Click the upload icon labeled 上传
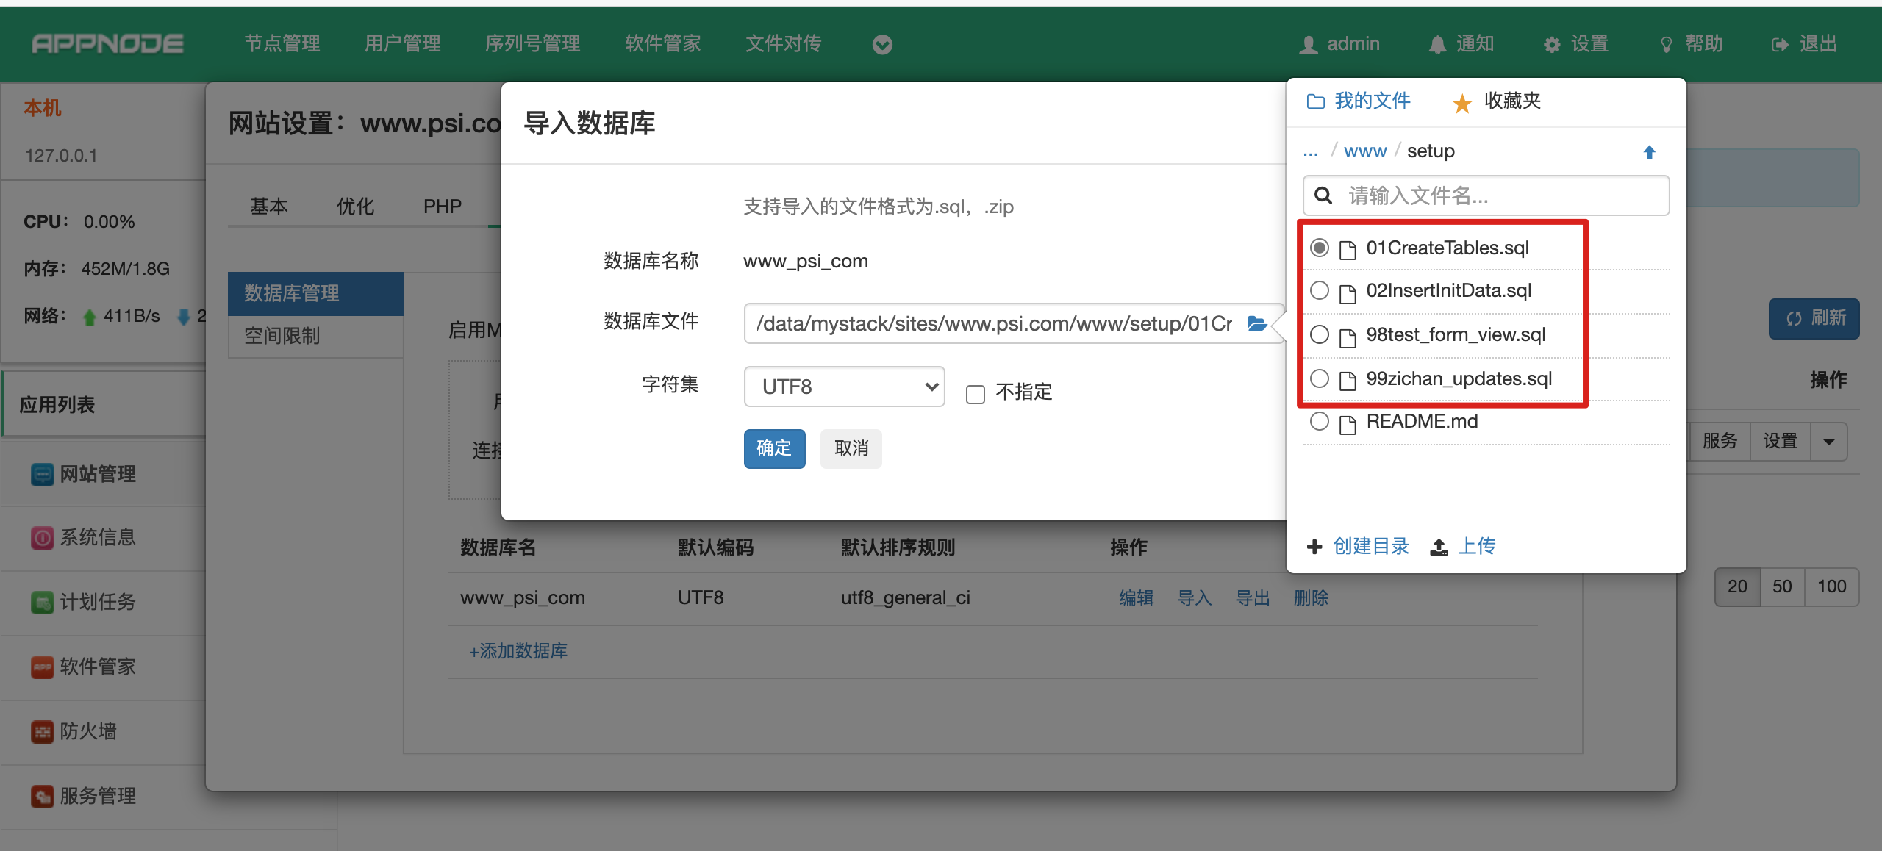 coord(1439,547)
